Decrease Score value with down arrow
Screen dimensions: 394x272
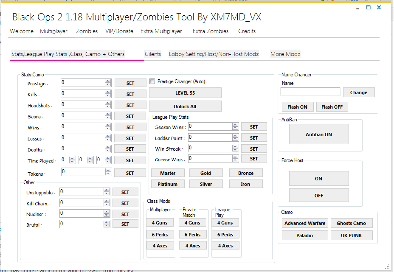click(108, 118)
